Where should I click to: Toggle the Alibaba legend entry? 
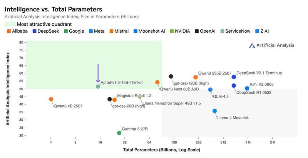(x=17, y=31)
